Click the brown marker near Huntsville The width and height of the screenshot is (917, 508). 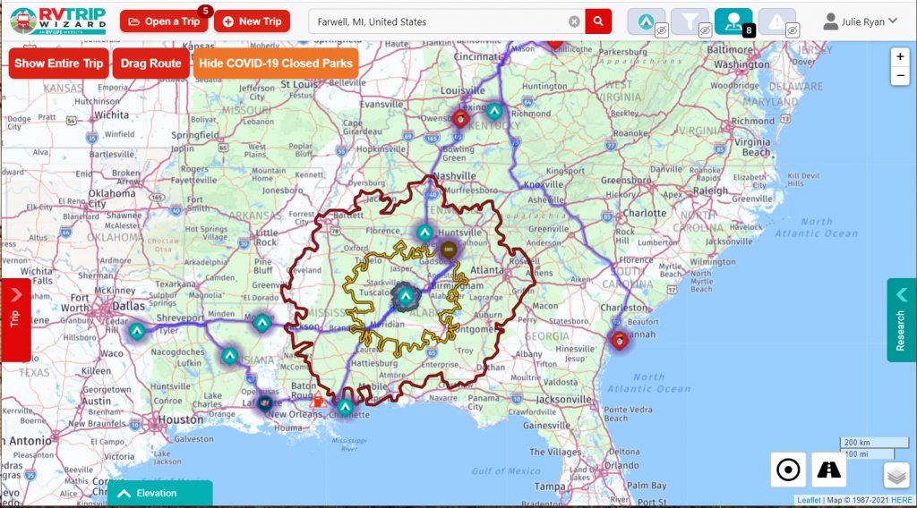click(x=449, y=250)
